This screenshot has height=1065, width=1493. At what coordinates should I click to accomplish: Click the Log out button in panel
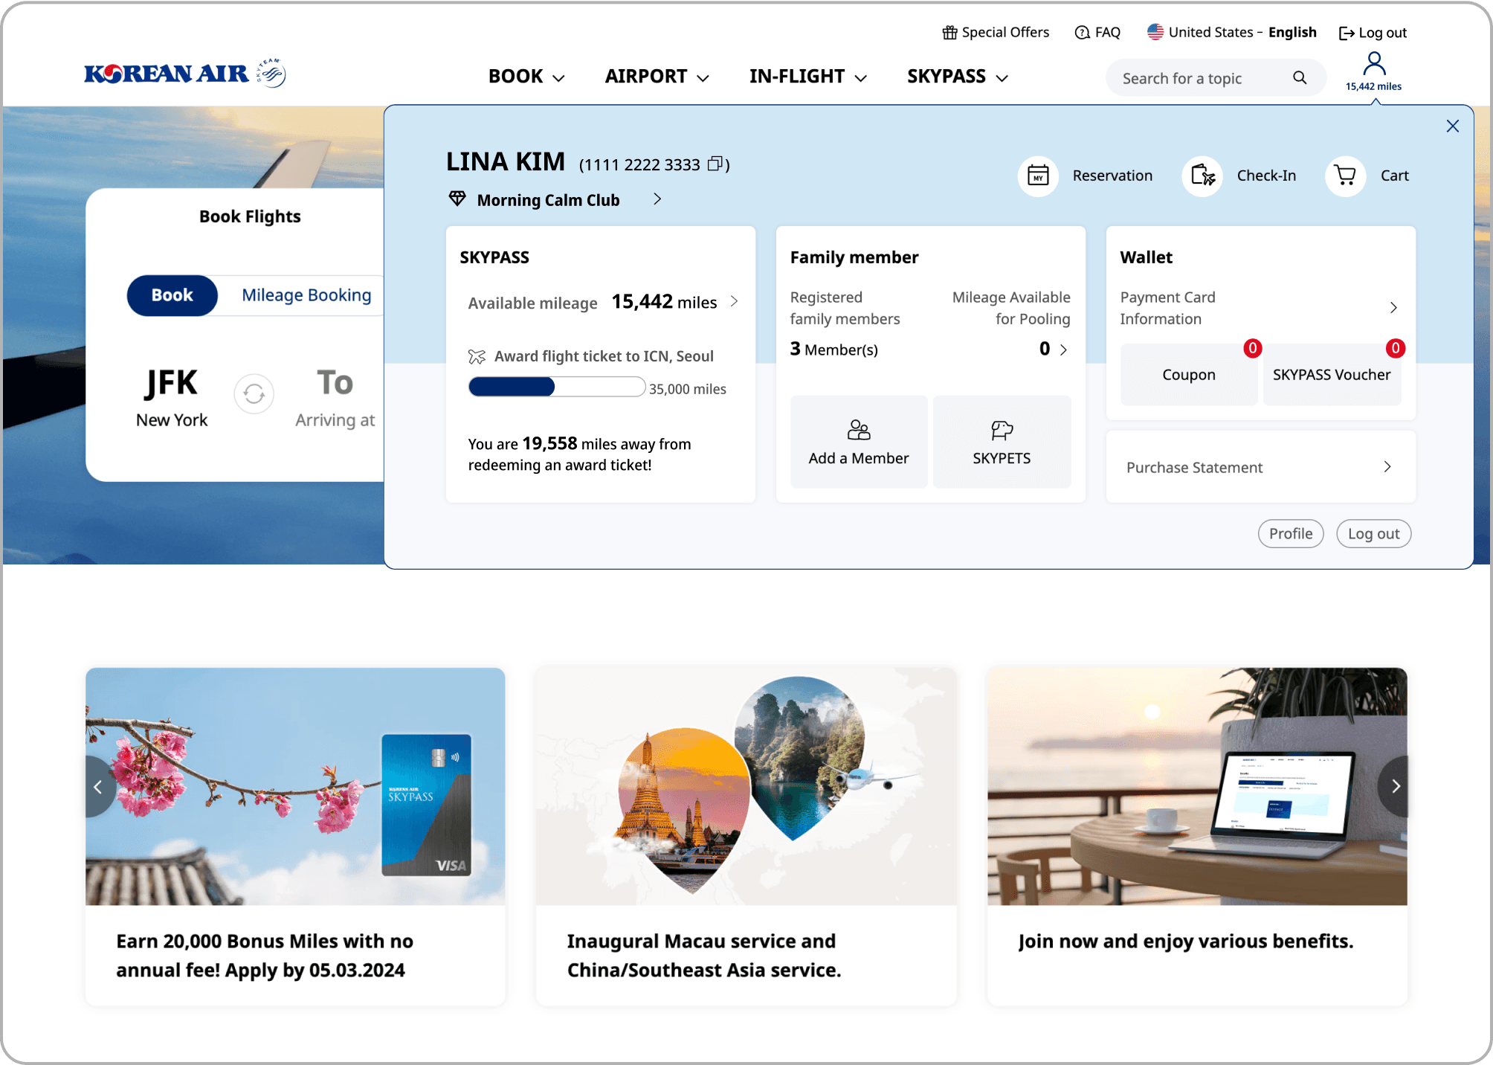click(1373, 533)
